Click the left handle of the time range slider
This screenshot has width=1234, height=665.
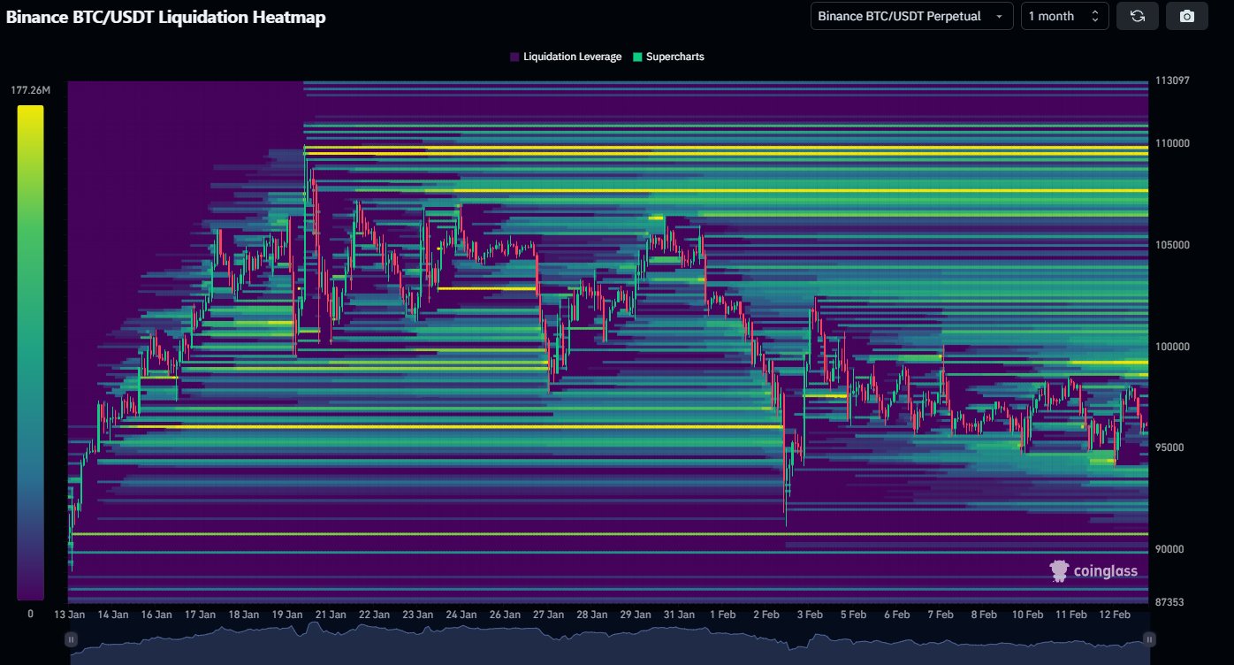[x=71, y=638]
